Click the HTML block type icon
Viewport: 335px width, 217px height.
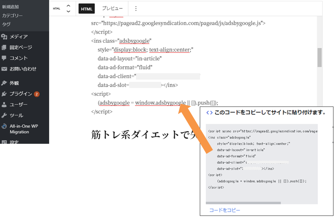pyautogui.click(x=57, y=9)
